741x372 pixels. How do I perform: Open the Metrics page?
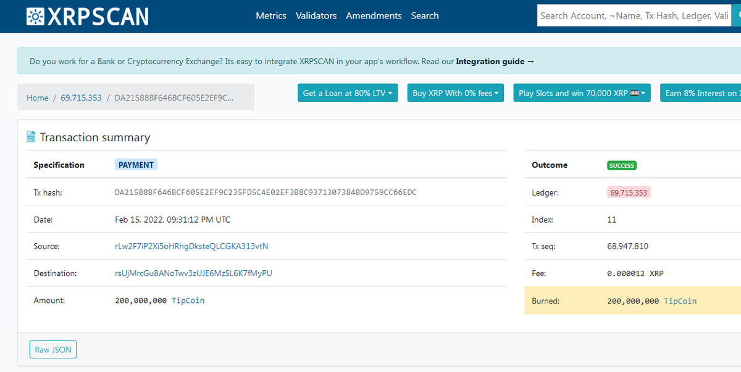[x=271, y=16]
